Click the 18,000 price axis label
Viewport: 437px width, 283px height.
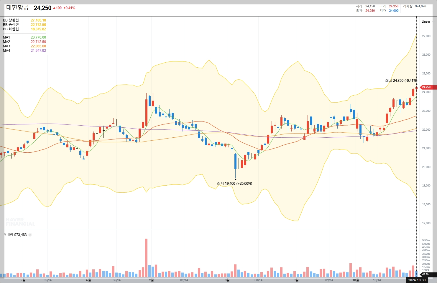click(426, 204)
